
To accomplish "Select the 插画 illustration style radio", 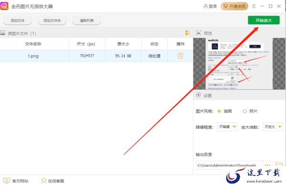I will (219, 111).
